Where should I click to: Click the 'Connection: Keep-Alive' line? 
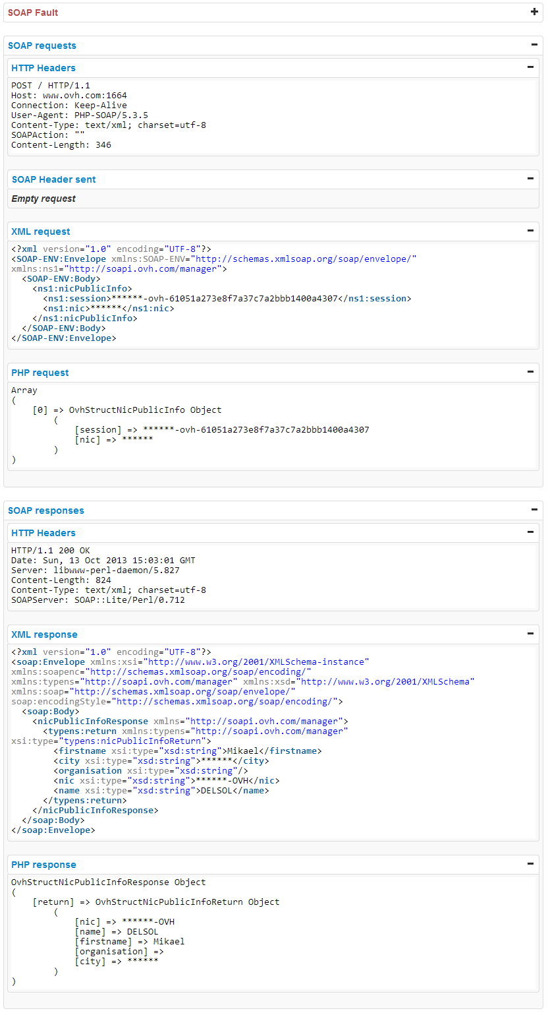click(69, 106)
